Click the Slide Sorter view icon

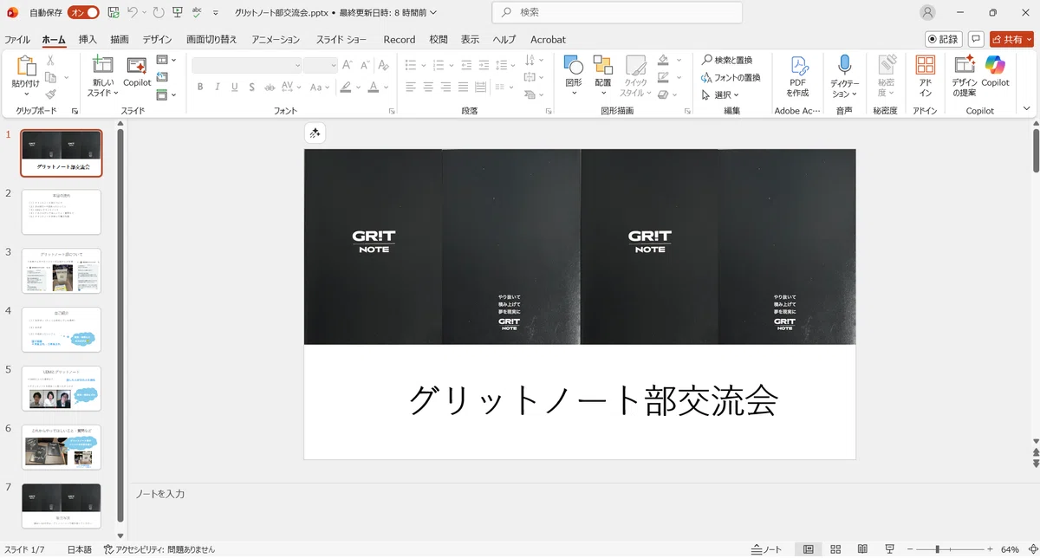[835, 549]
